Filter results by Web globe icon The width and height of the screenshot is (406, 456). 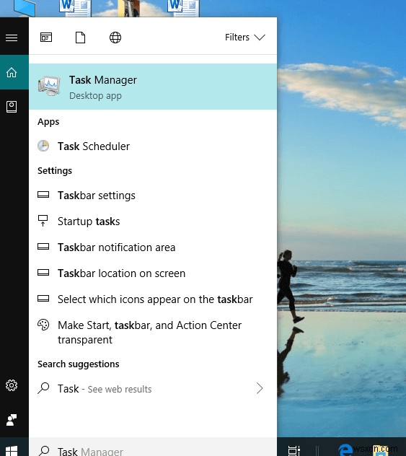click(x=115, y=38)
